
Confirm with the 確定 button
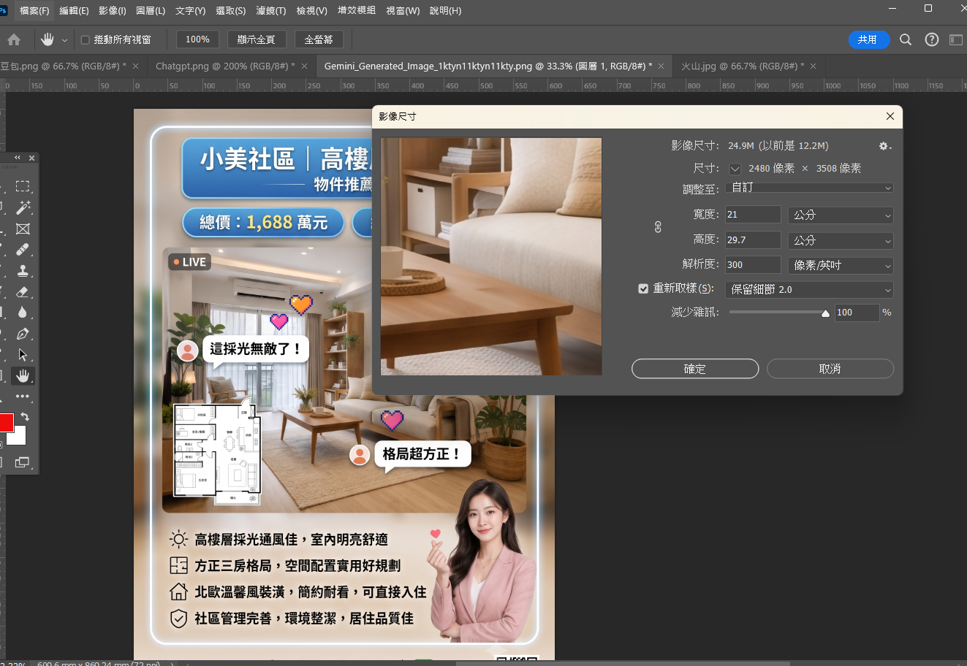tap(695, 369)
